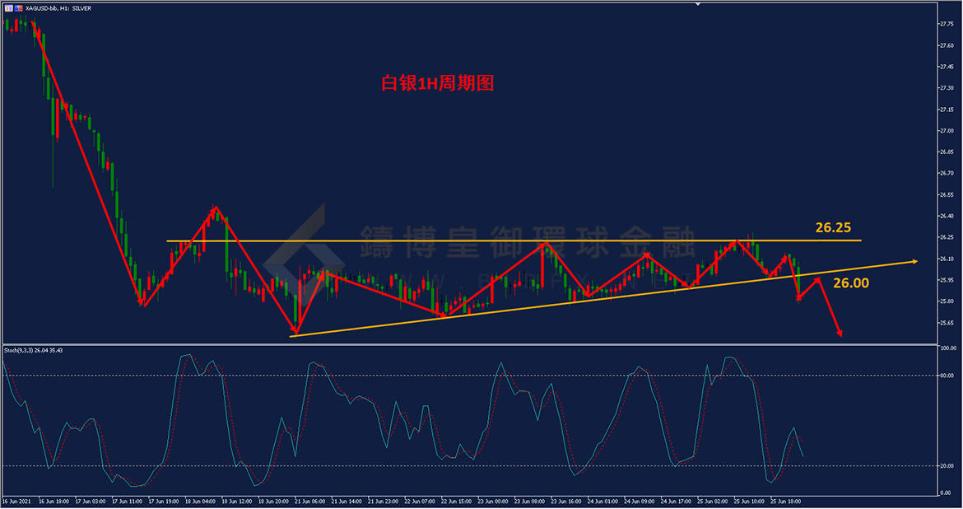The width and height of the screenshot is (963, 509).
Task: Click the 25 Jun 18:00 time axis label
Action: (785, 501)
